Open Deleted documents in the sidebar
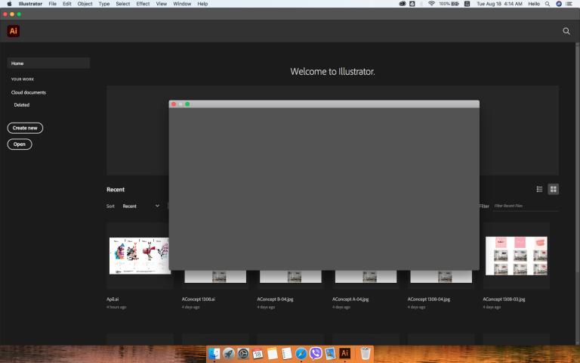Viewport: 580px width, 363px height. [21, 105]
